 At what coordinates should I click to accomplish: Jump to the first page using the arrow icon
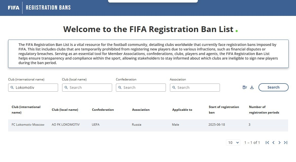coord(267,143)
